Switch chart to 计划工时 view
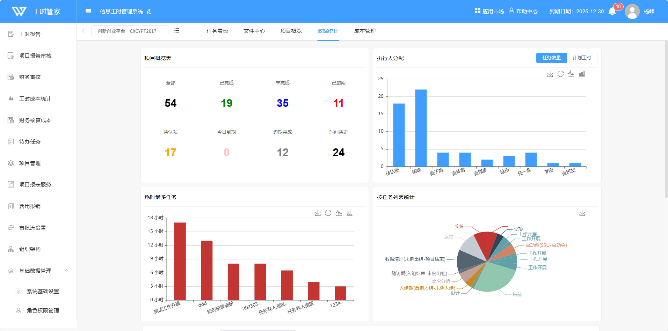 click(x=582, y=58)
